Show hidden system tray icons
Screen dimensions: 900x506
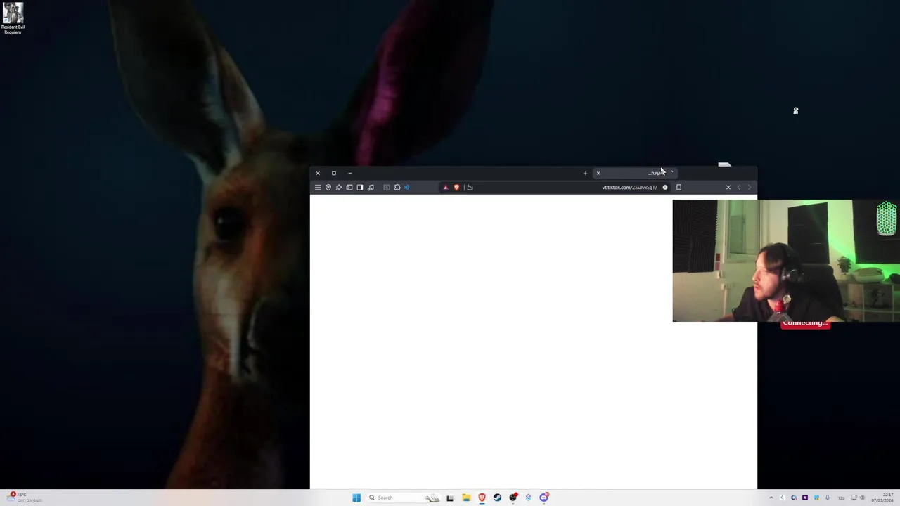coord(771,498)
